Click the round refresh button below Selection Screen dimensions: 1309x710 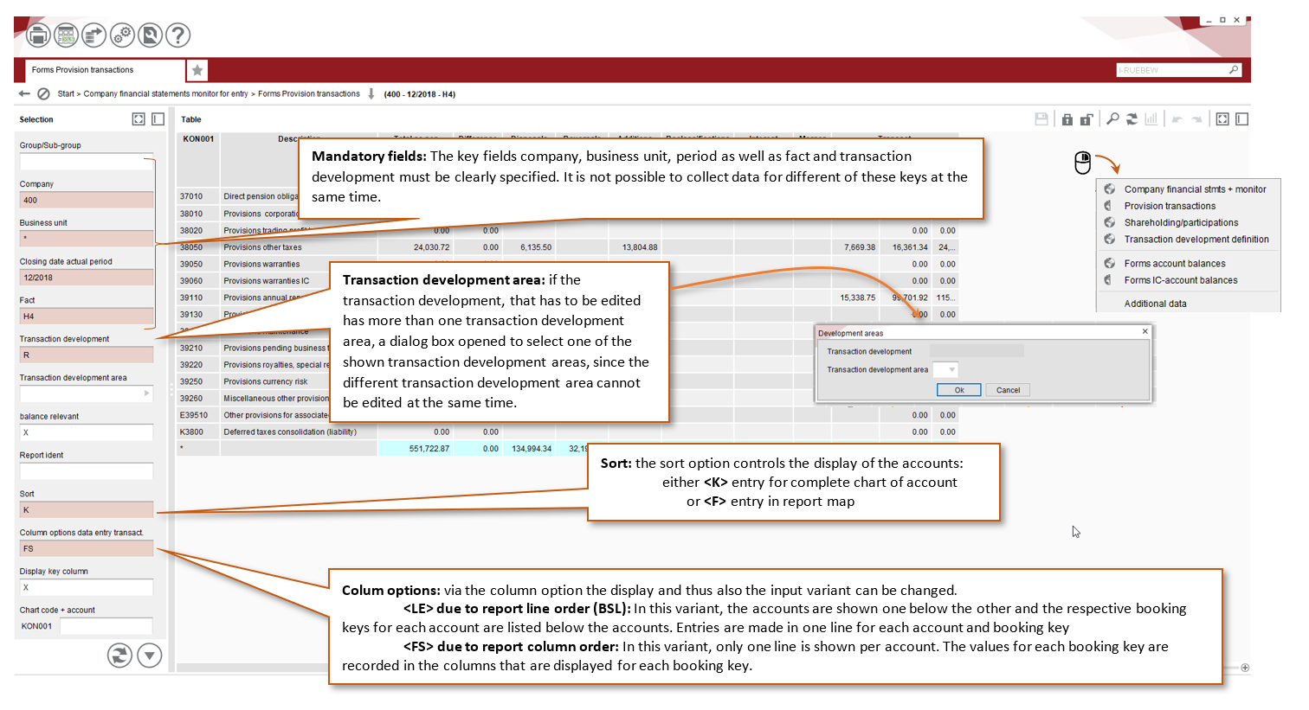coord(119,656)
